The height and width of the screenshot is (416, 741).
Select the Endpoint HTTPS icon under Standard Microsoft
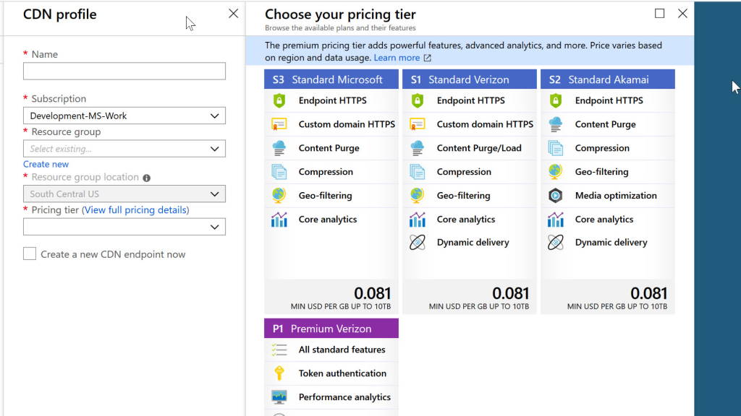279,100
